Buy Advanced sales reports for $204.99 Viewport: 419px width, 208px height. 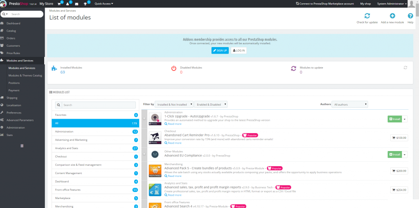point(399,190)
